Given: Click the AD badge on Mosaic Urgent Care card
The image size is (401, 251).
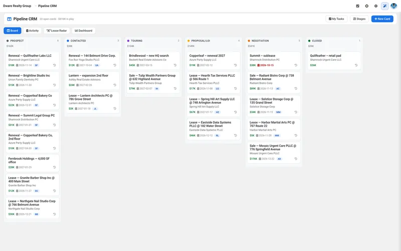Looking at the screenshot, I should 279,159.
